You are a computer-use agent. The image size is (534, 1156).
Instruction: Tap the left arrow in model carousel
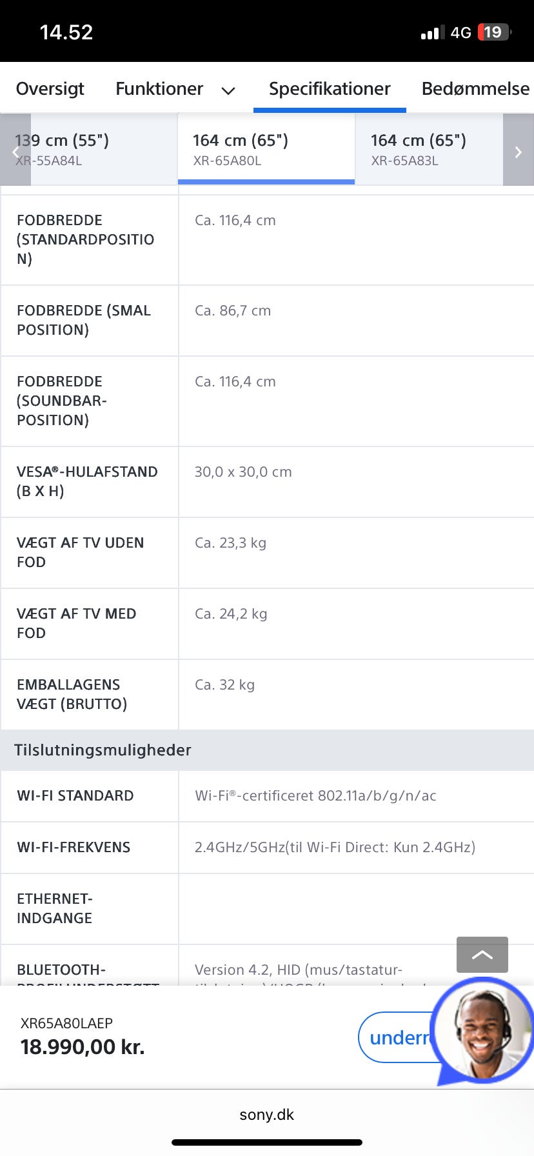pyautogui.click(x=15, y=152)
